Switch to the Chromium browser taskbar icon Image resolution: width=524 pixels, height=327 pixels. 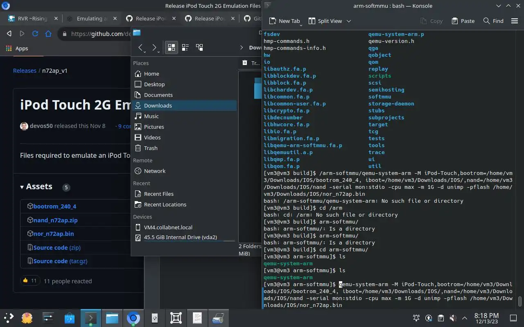pos(133,318)
